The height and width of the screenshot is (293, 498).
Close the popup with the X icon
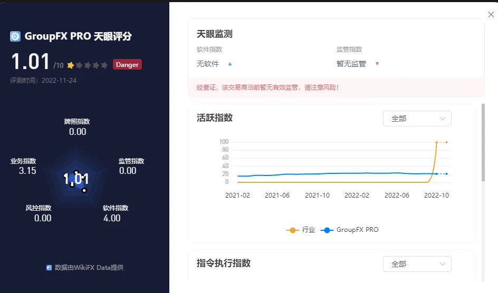click(491, 14)
